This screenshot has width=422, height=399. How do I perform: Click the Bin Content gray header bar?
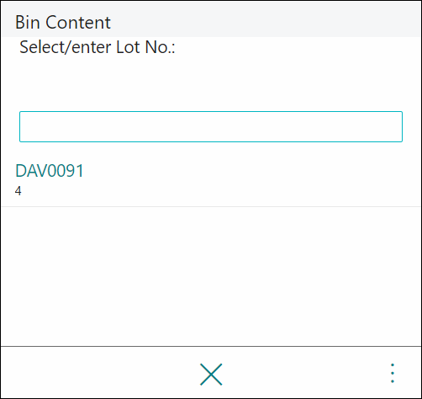tap(211, 19)
